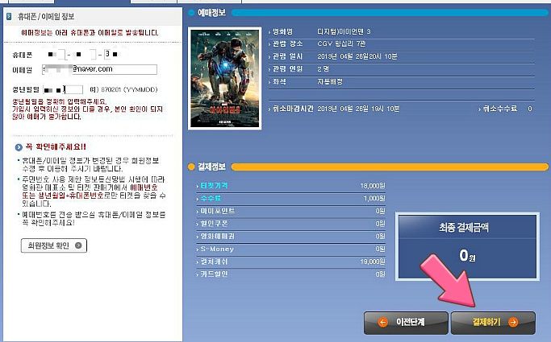This screenshot has height=342, width=551.
Task: Click the 생년월일 birthdate input field
Action: (63, 89)
